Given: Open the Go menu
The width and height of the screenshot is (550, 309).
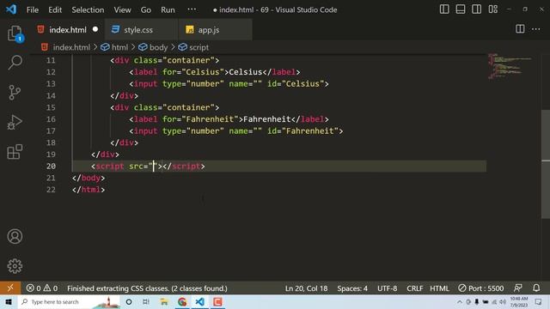Looking at the screenshot, I should [x=145, y=9].
